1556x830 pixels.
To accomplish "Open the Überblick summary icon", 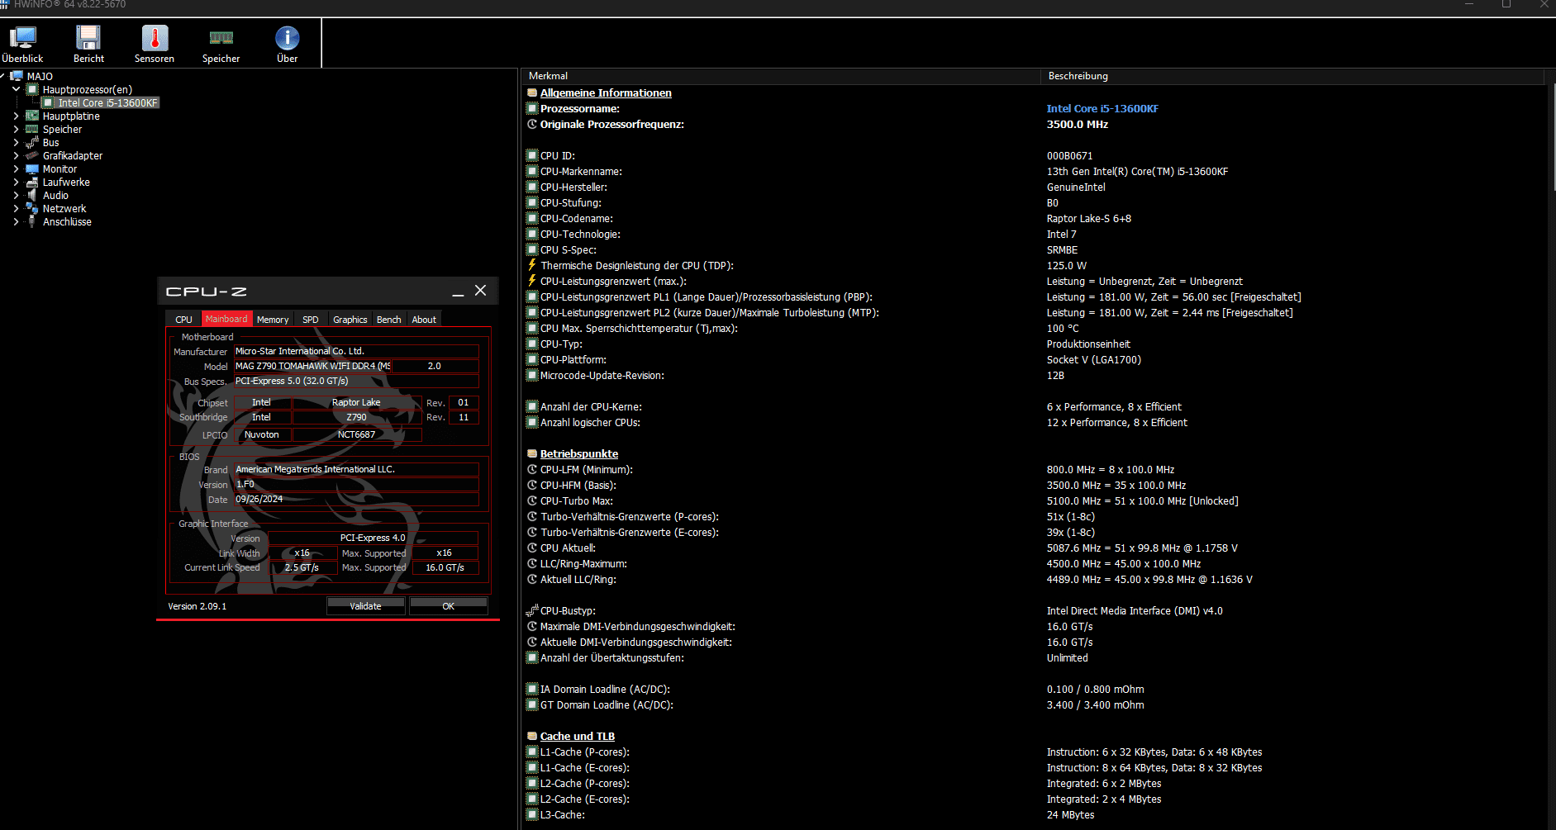I will coord(23,38).
